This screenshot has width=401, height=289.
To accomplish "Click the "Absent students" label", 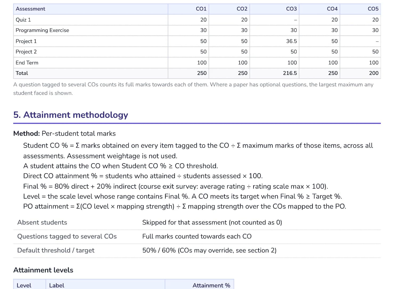I will point(42,223).
